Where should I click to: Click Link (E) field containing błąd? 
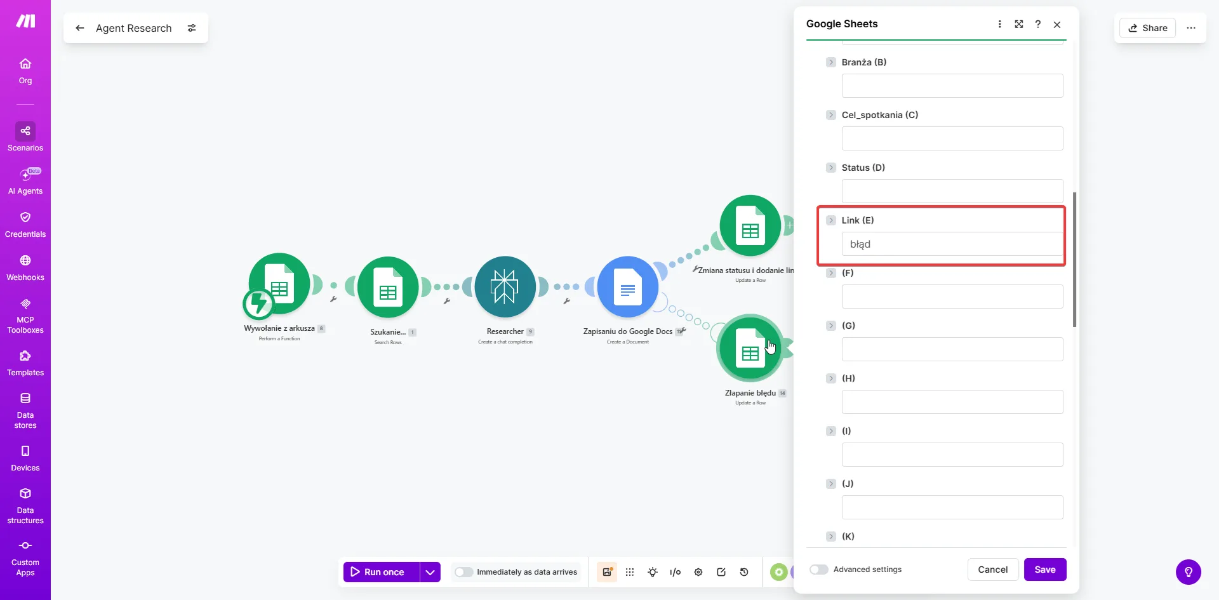click(x=952, y=244)
